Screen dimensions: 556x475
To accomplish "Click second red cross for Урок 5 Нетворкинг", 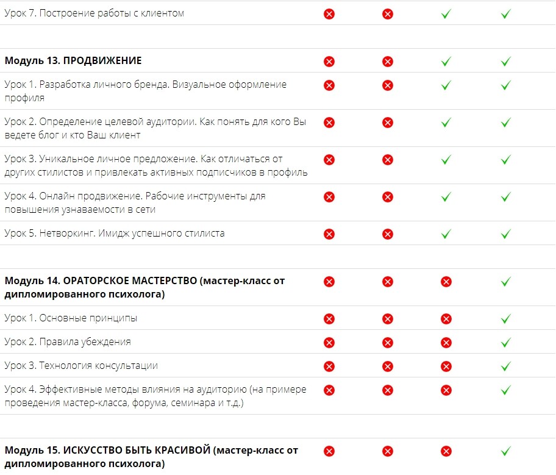I will (388, 234).
